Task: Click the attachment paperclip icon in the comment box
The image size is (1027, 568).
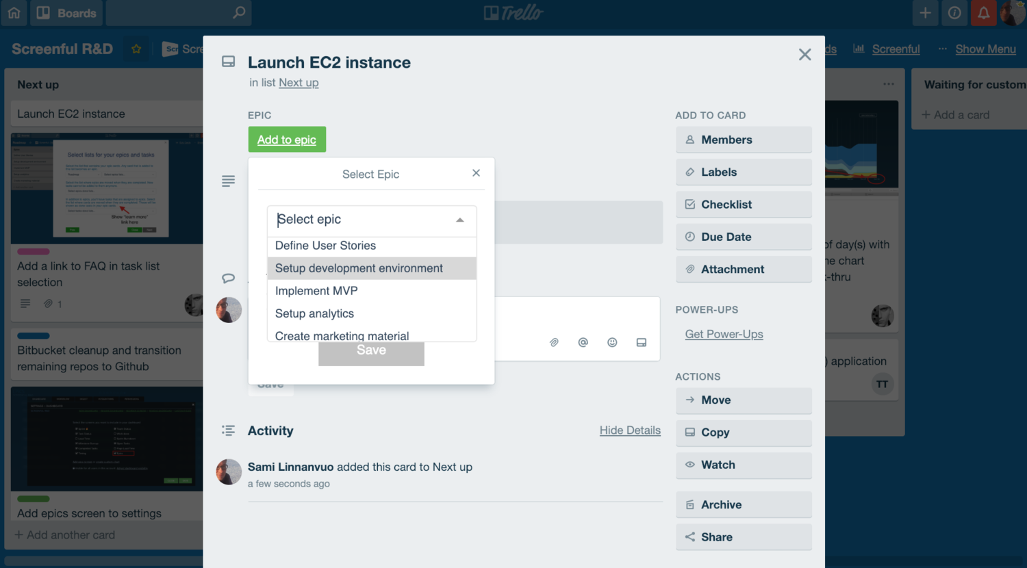Action: [x=554, y=342]
